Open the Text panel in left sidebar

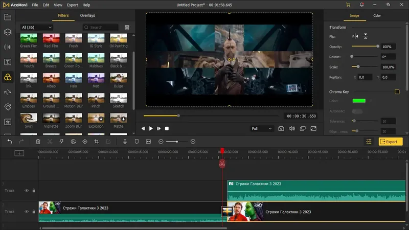click(8, 62)
